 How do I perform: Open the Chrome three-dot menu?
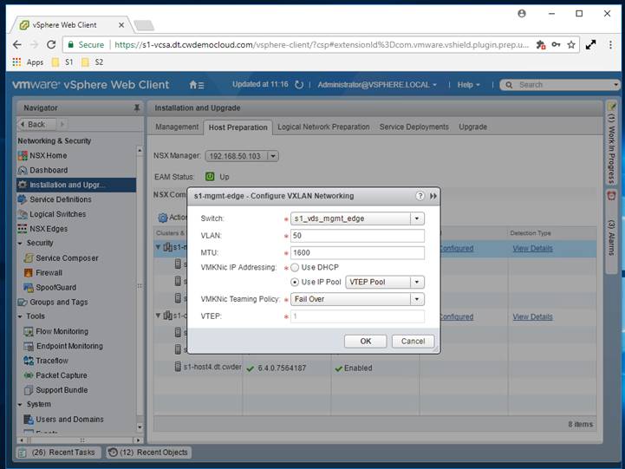[610, 44]
